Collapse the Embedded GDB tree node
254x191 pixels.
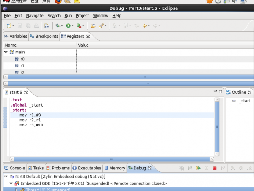point(11,183)
